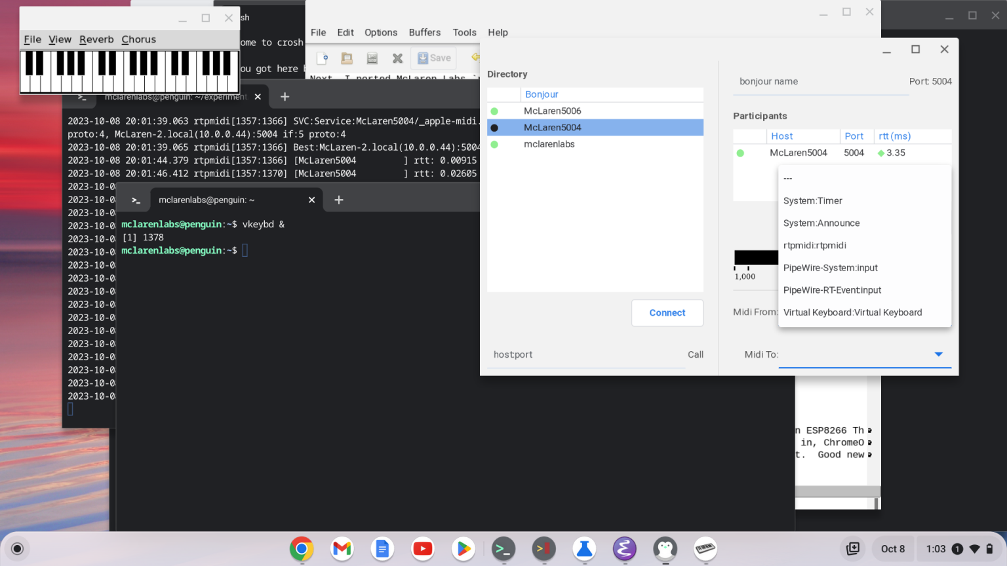
Task: Click the X close-buffer icon in Emacs toolbar
Action: pos(397,58)
